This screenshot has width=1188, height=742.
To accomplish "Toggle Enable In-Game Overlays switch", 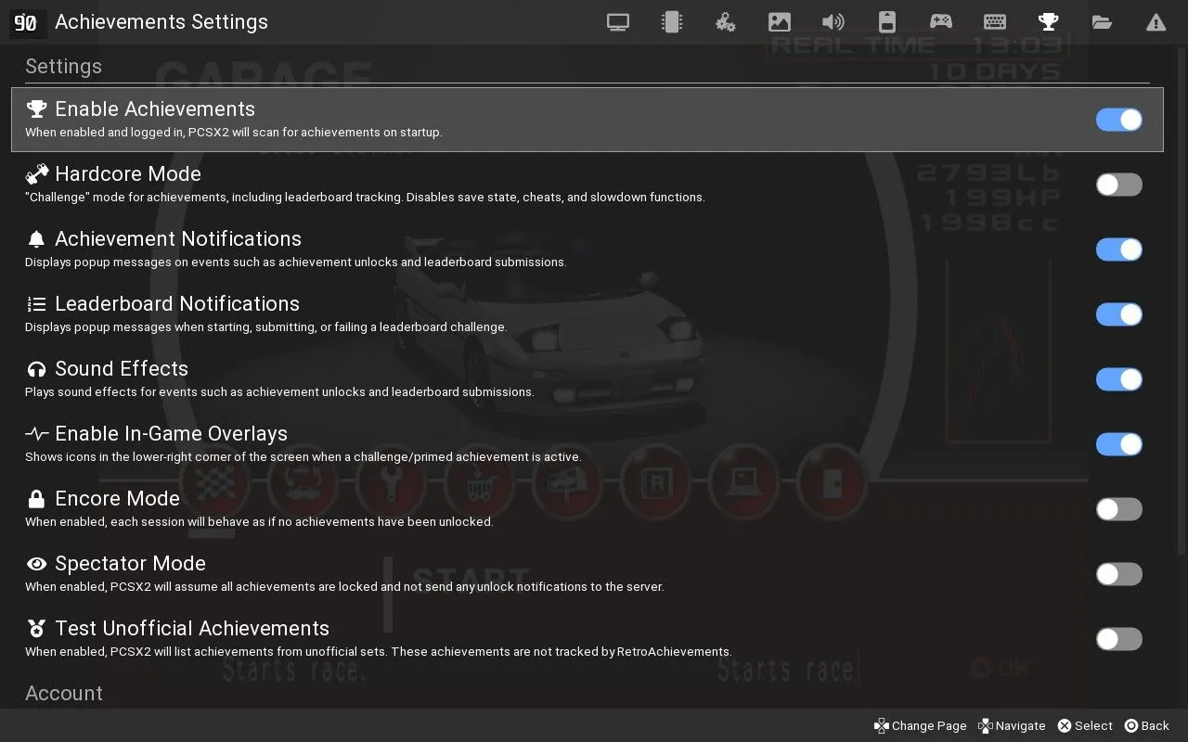I will (1119, 444).
